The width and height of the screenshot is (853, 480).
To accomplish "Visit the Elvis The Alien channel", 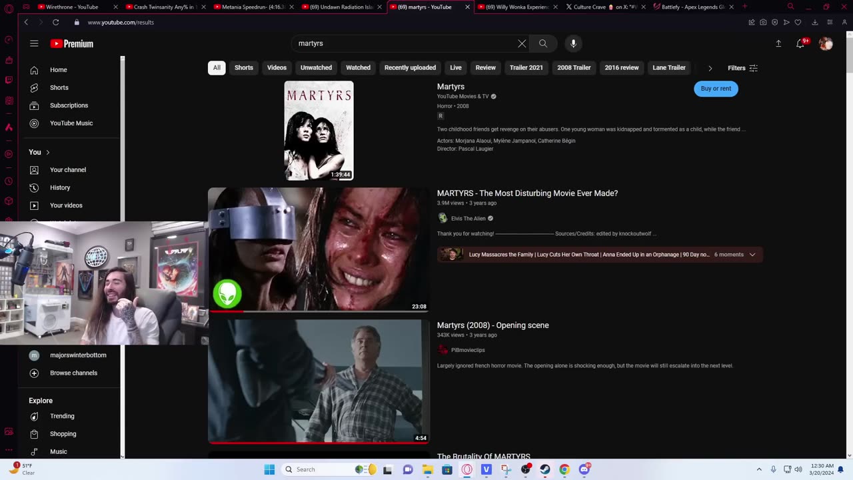I will point(468,219).
